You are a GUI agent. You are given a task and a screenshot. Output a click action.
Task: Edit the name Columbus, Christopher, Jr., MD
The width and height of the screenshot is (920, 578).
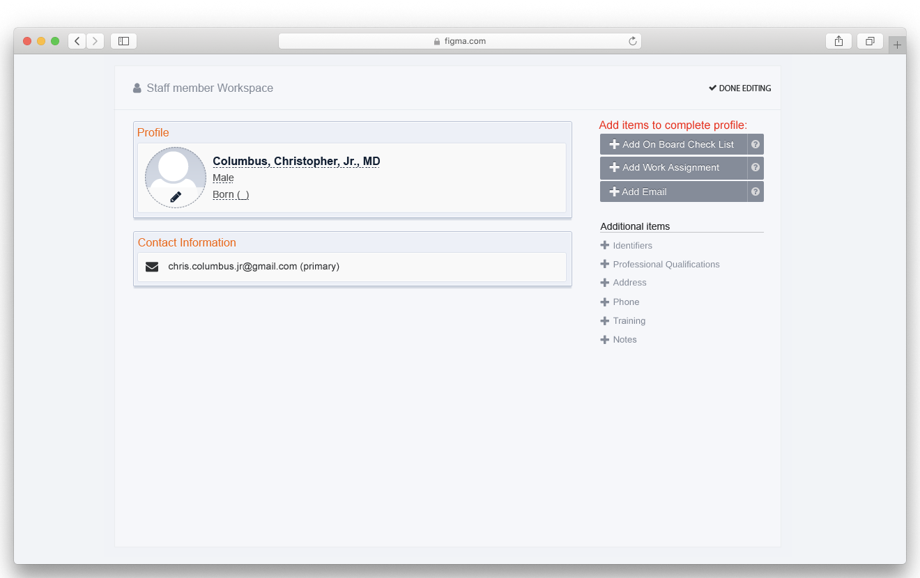[x=296, y=162]
